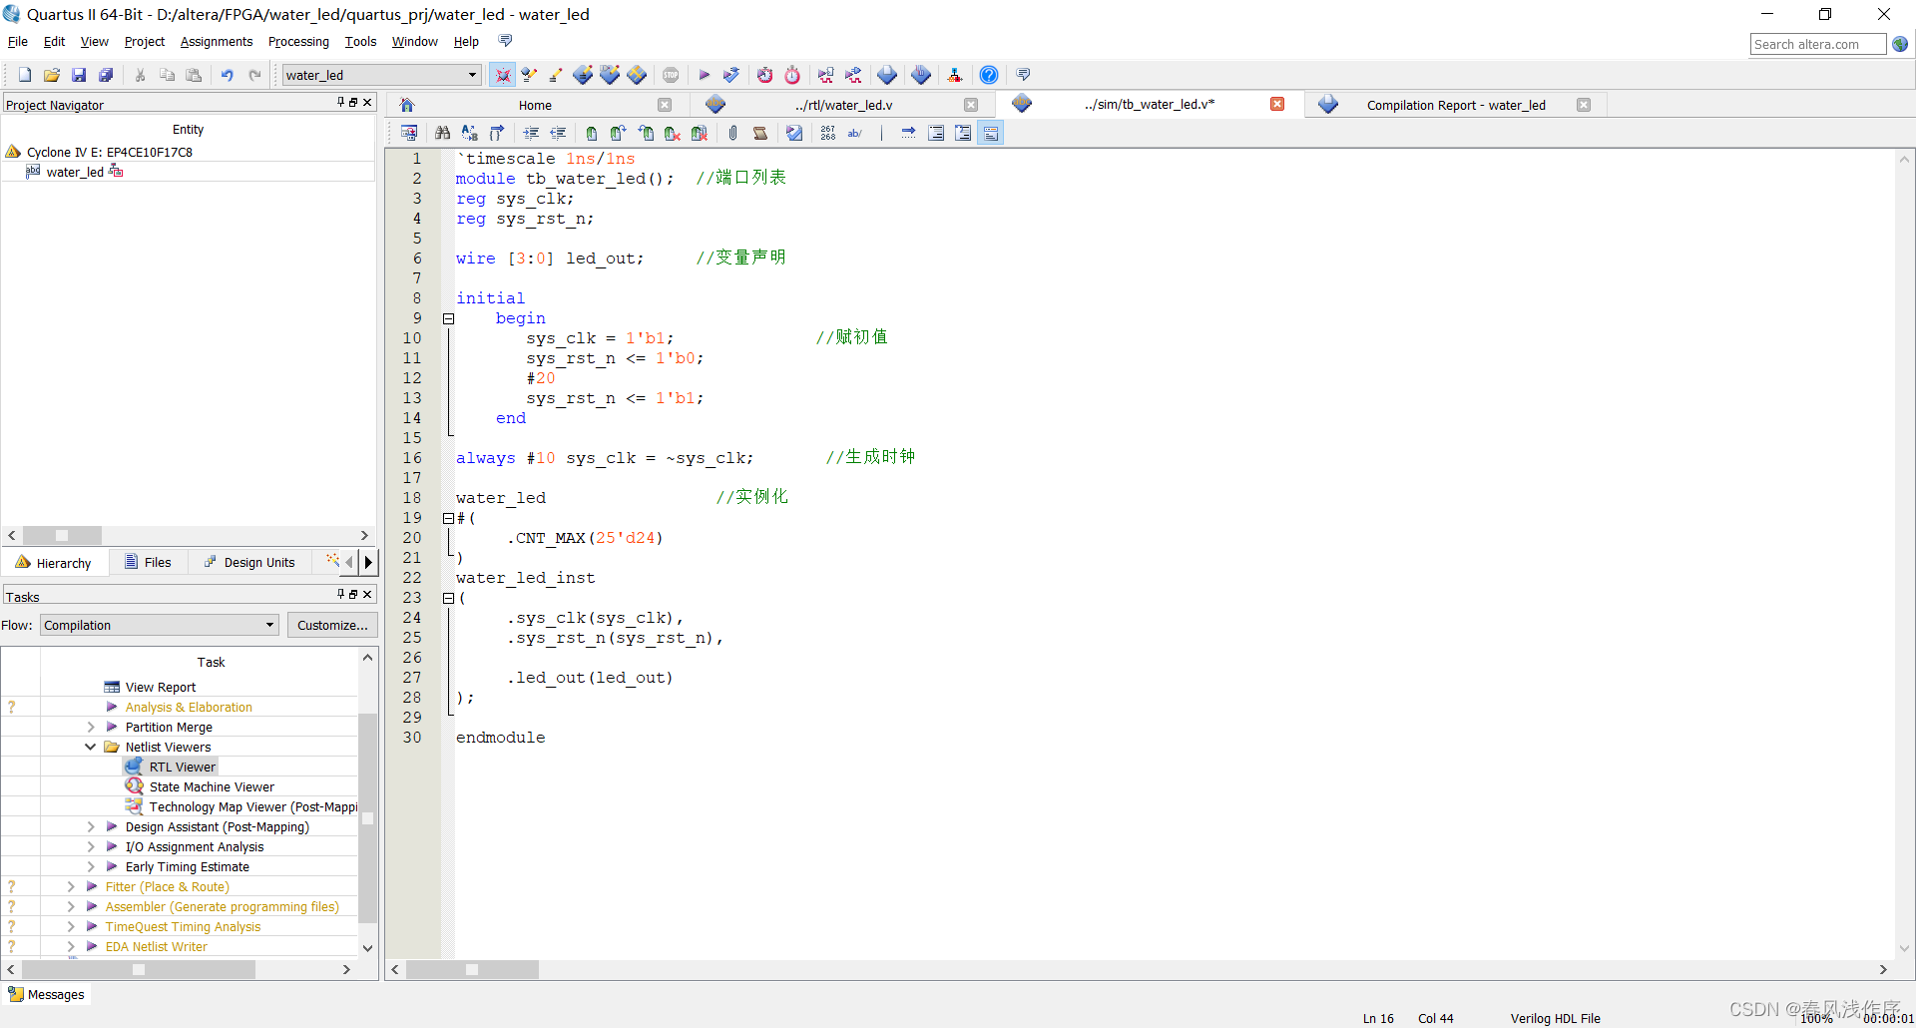Click the Tasks panel vertical scrollbar thumb

367,817
